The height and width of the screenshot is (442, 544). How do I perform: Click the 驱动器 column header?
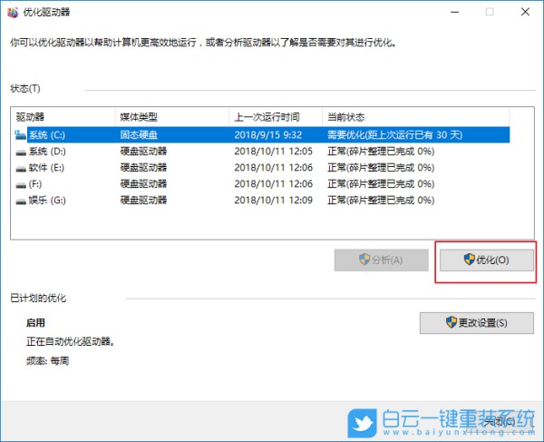63,117
